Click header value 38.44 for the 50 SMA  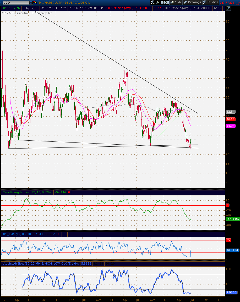point(157,8)
